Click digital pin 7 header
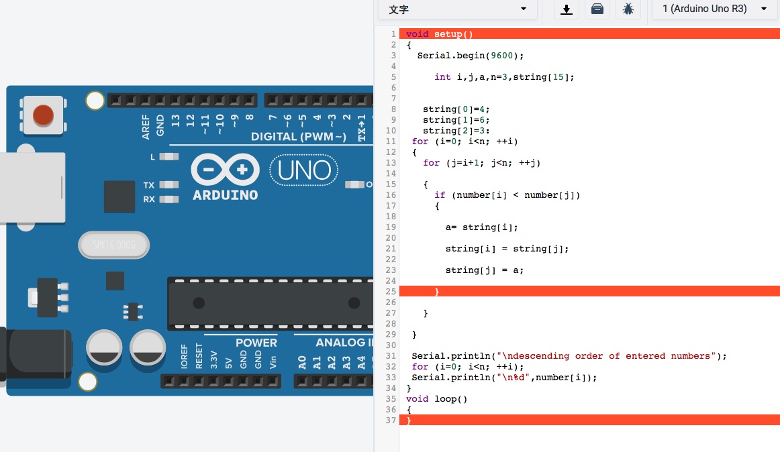This screenshot has height=452, width=780. [273, 101]
